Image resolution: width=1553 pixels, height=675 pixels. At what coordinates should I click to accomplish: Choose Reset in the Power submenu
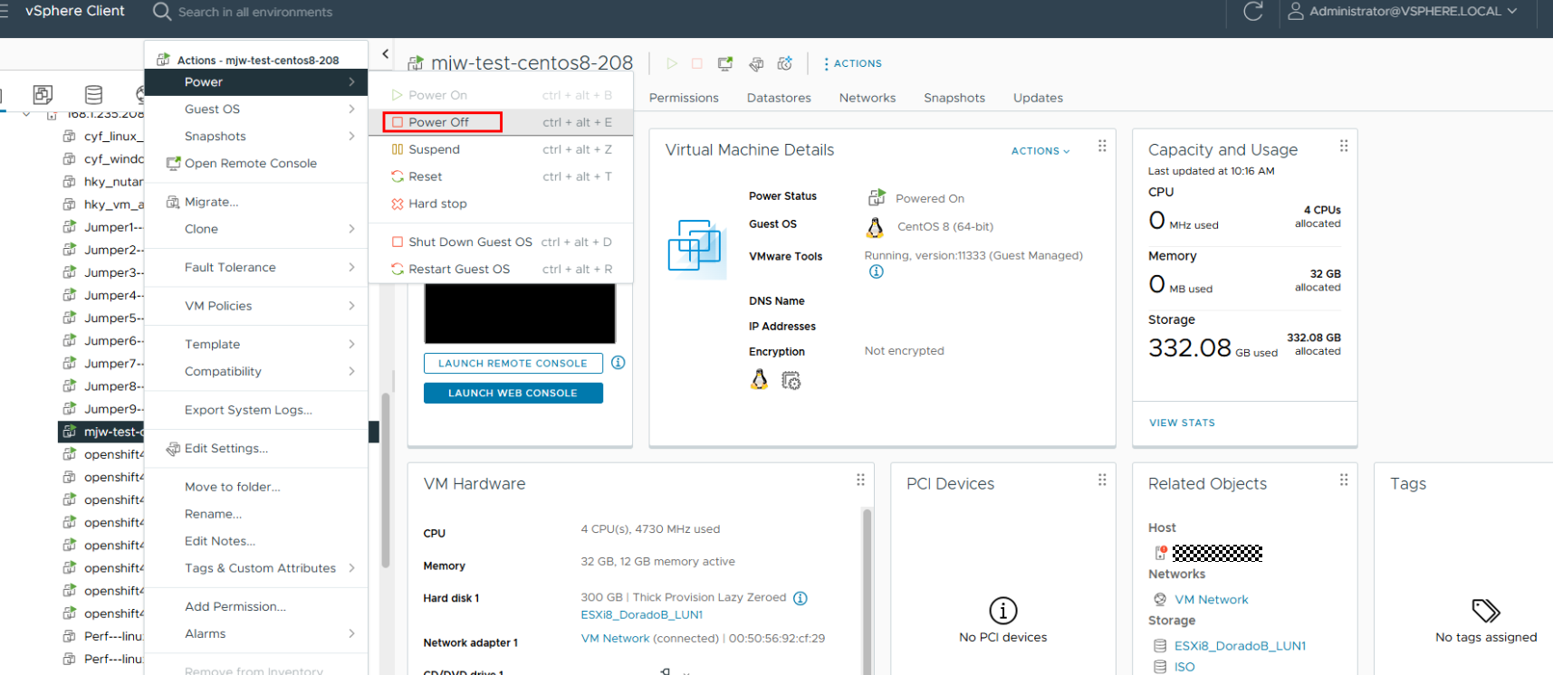(x=501, y=176)
